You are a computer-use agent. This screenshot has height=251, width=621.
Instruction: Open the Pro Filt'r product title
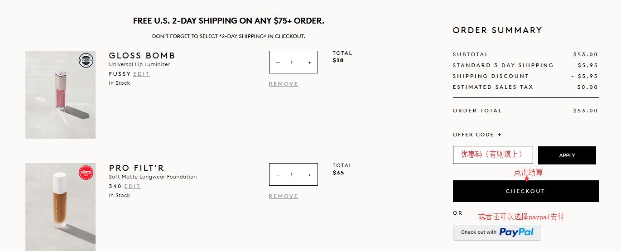coord(136,168)
